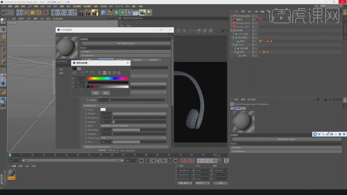Switch to the Coating tab
This screenshot has width=347, height=195.
pos(137,60)
